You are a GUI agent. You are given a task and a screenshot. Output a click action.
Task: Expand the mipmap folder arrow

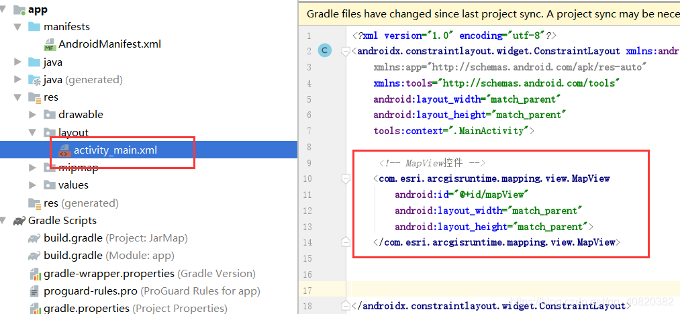click(x=32, y=168)
